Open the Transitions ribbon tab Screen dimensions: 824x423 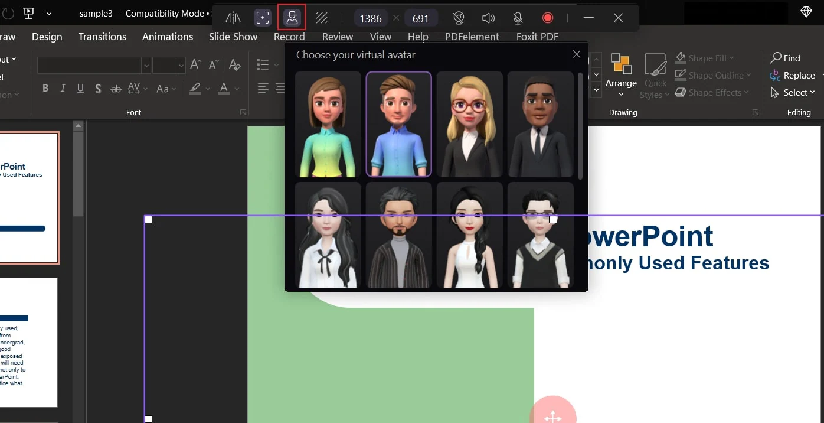(x=102, y=37)
